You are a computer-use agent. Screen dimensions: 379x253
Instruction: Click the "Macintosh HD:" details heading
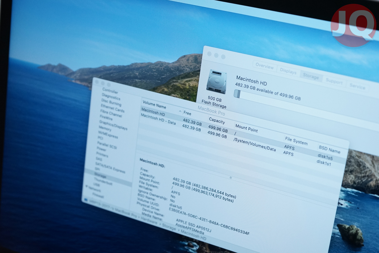click(x=152, y=163)
